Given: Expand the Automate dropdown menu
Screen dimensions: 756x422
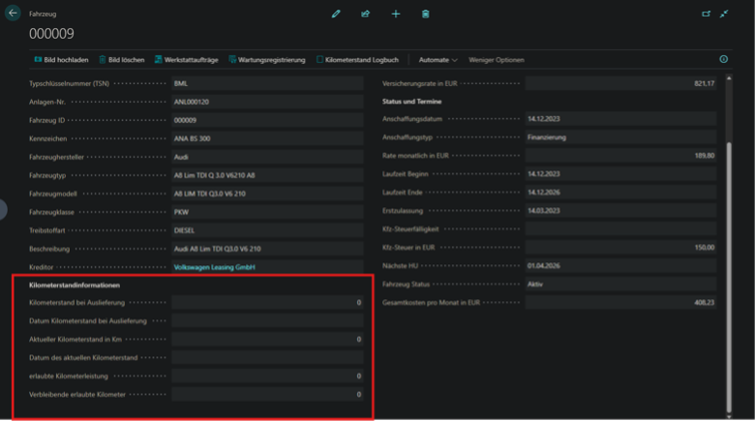Looking at the screenshot, I should (438, 60).
